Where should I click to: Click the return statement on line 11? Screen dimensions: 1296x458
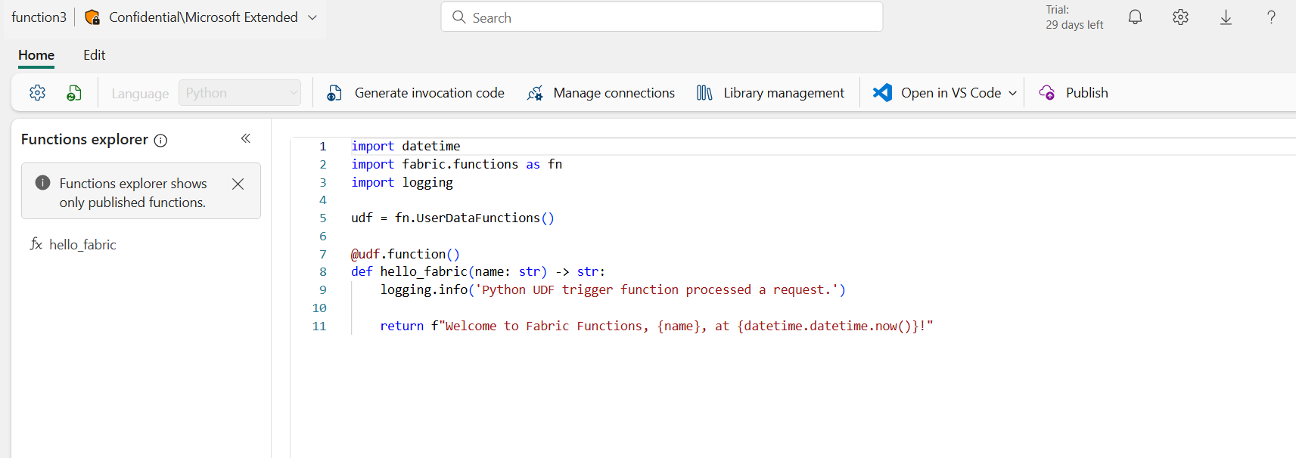[657, 326]
